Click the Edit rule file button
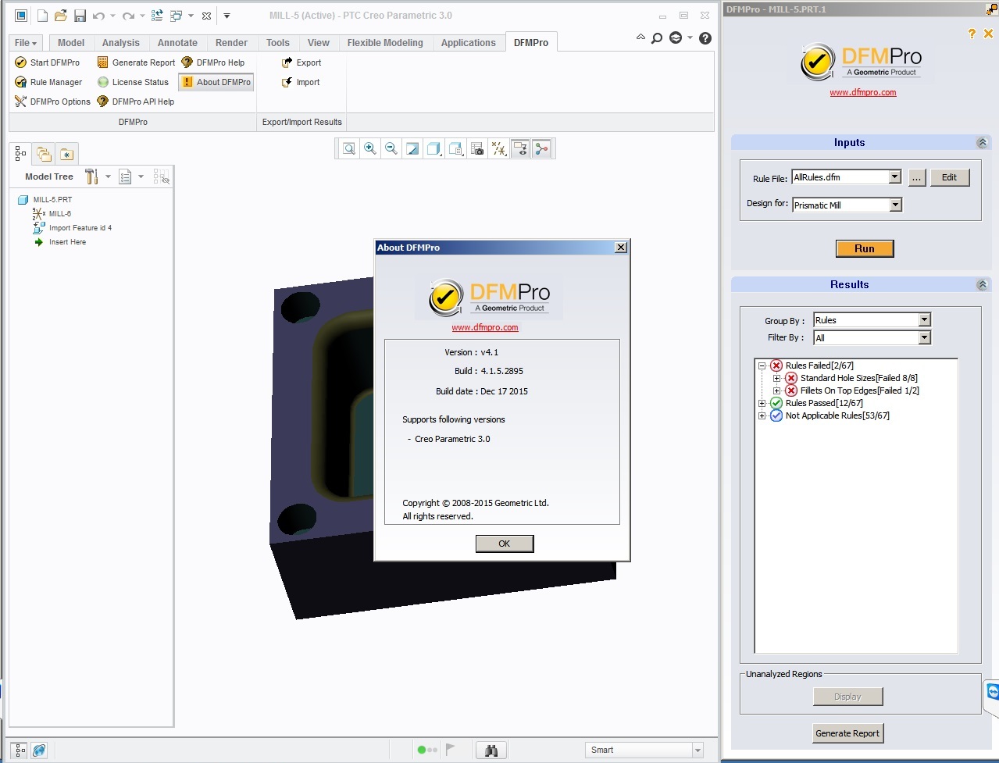The height and width of the screenshot is (763, 999). (949, 177)
